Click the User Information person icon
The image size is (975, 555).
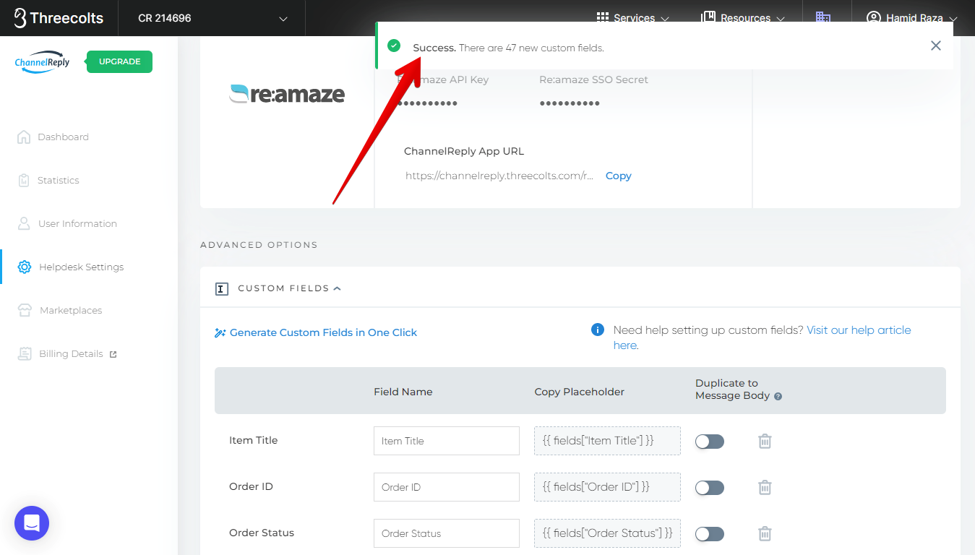[x=24, y=223]
